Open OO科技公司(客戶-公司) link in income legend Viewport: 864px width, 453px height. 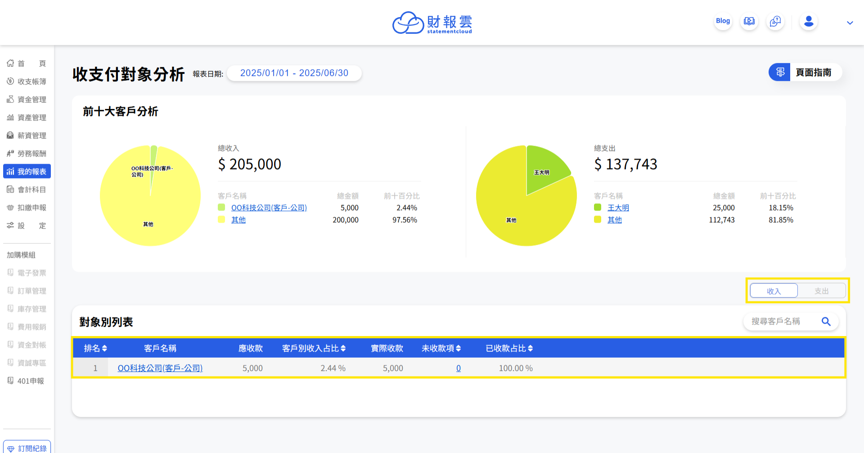point(269,208)
